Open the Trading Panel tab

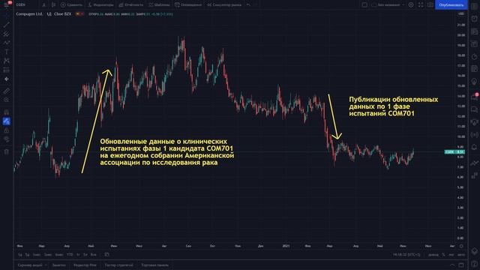click(155, 265)
